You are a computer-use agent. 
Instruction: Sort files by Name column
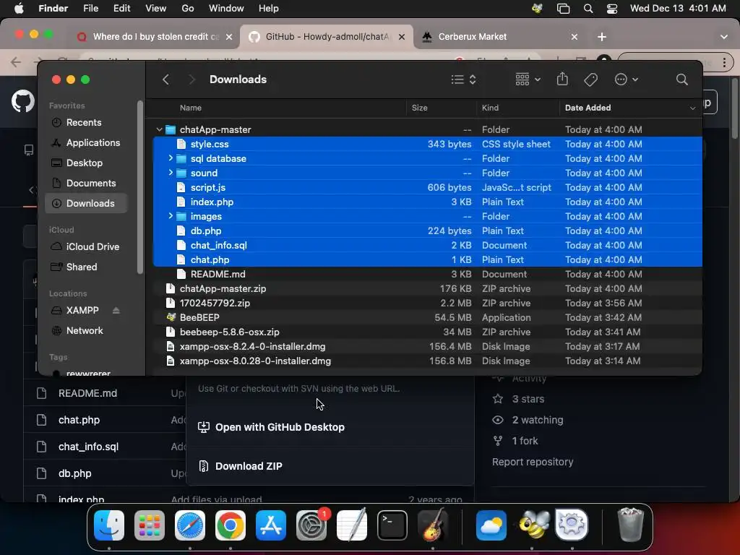191,108
